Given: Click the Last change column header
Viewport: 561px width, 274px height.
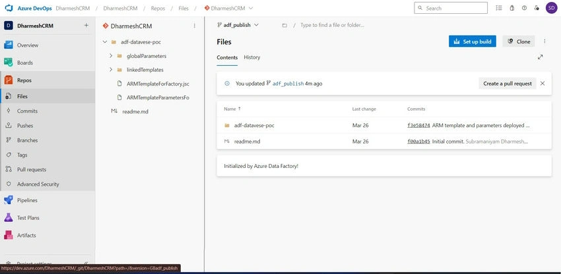Looking at the screenshot, I should [x=364, y=109].
